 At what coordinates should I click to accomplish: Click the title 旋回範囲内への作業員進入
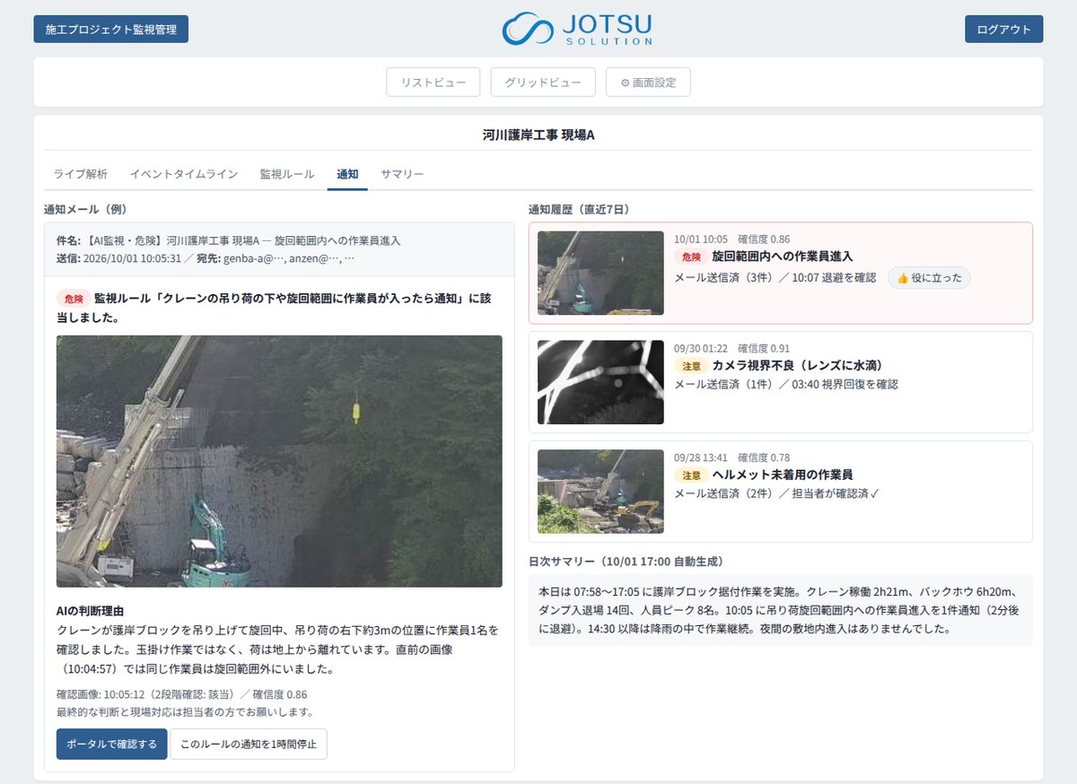pyautogui.click(x=782, y=257)
